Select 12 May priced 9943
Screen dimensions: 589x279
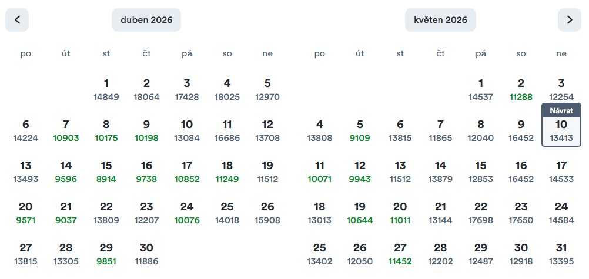[x=360, y=172]
